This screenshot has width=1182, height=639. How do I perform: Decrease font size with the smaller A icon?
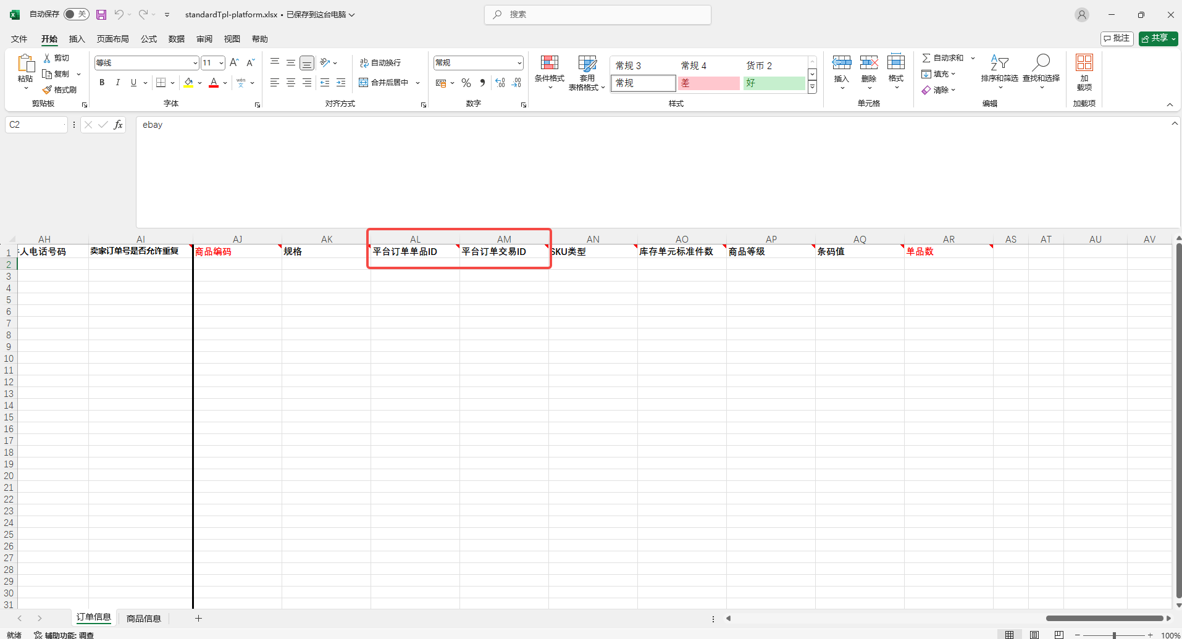pos(250,63)
